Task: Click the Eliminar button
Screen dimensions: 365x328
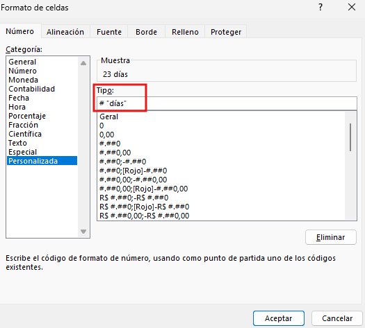Action: tap(330, 237)
